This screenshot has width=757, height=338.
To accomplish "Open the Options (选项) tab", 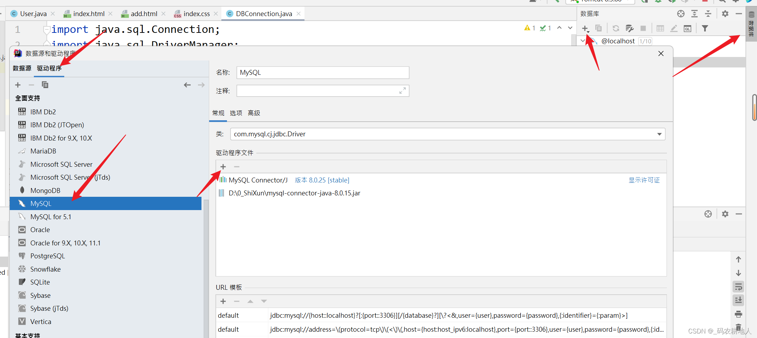I will 236,113.
